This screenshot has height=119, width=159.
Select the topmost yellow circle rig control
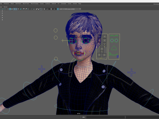click(x=56, y=30)
